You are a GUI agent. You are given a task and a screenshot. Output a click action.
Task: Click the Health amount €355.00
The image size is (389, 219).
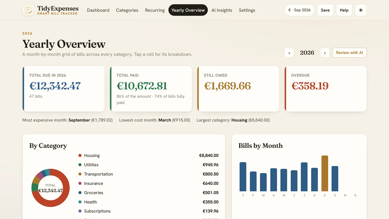coord(210,202)
